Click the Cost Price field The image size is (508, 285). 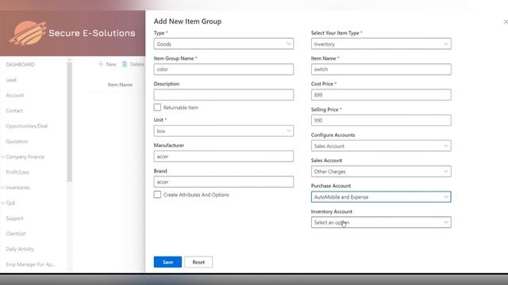381,95
